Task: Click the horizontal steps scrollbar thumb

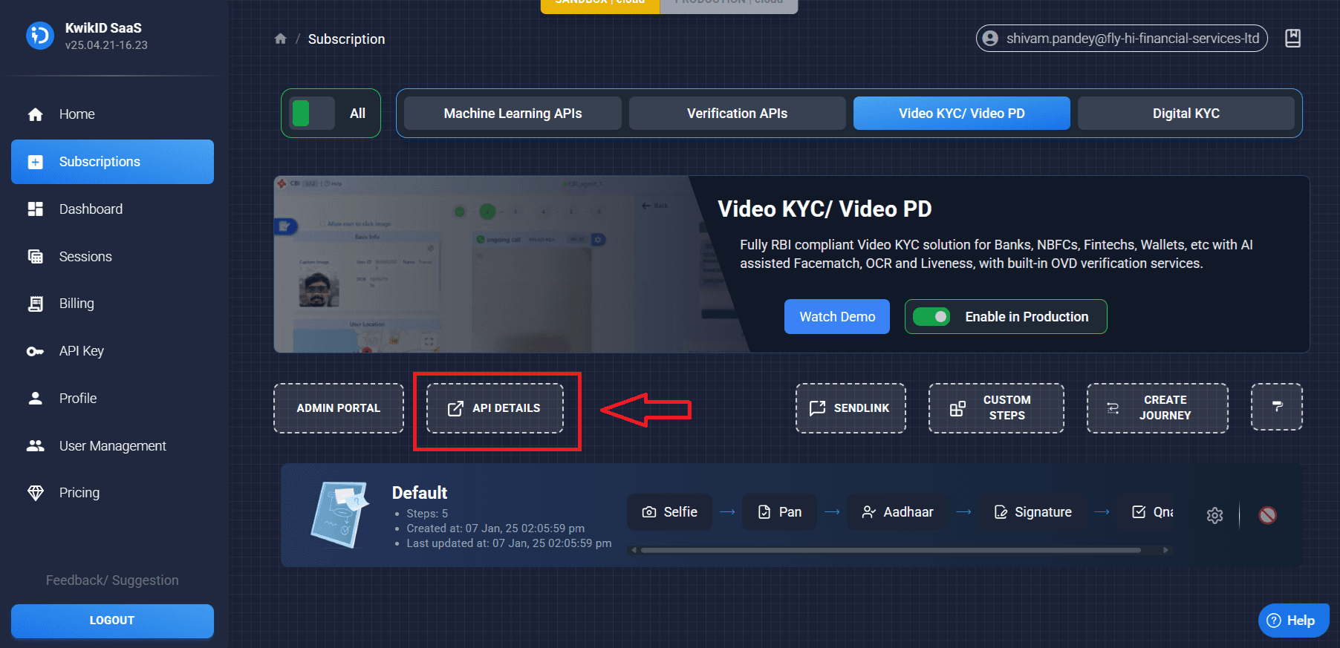Action: (891, 550)
